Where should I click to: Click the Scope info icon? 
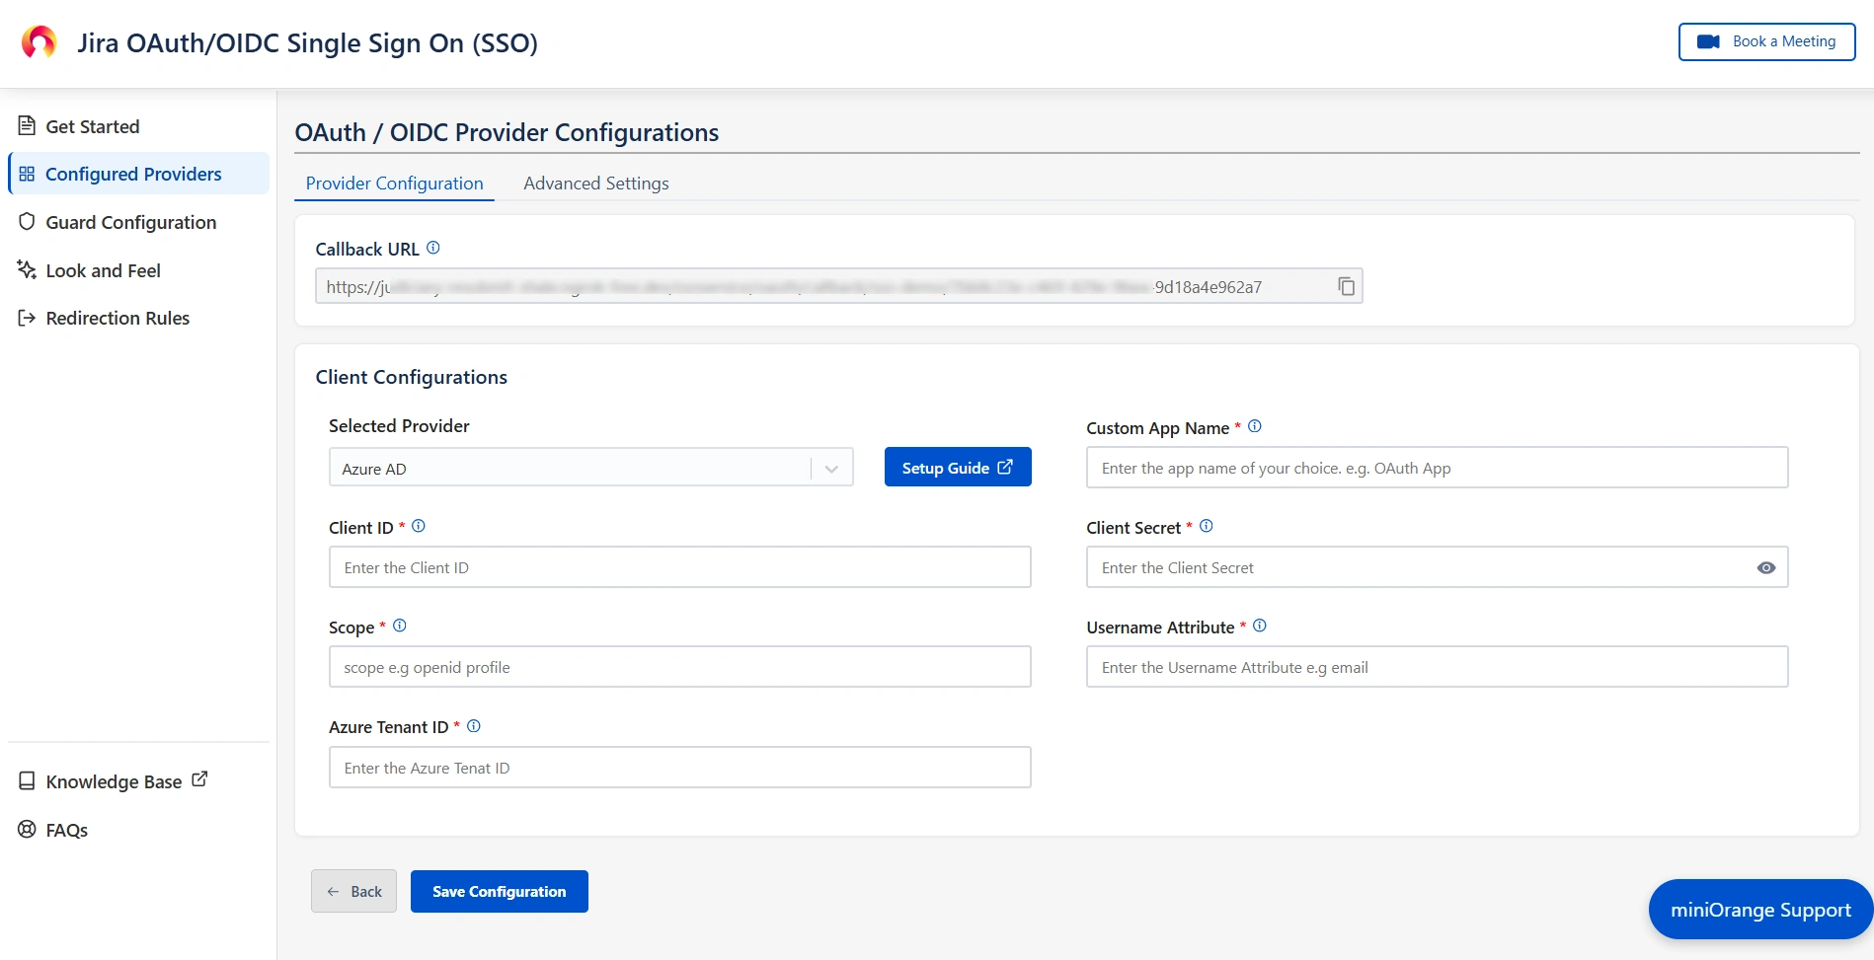[399, 626]
